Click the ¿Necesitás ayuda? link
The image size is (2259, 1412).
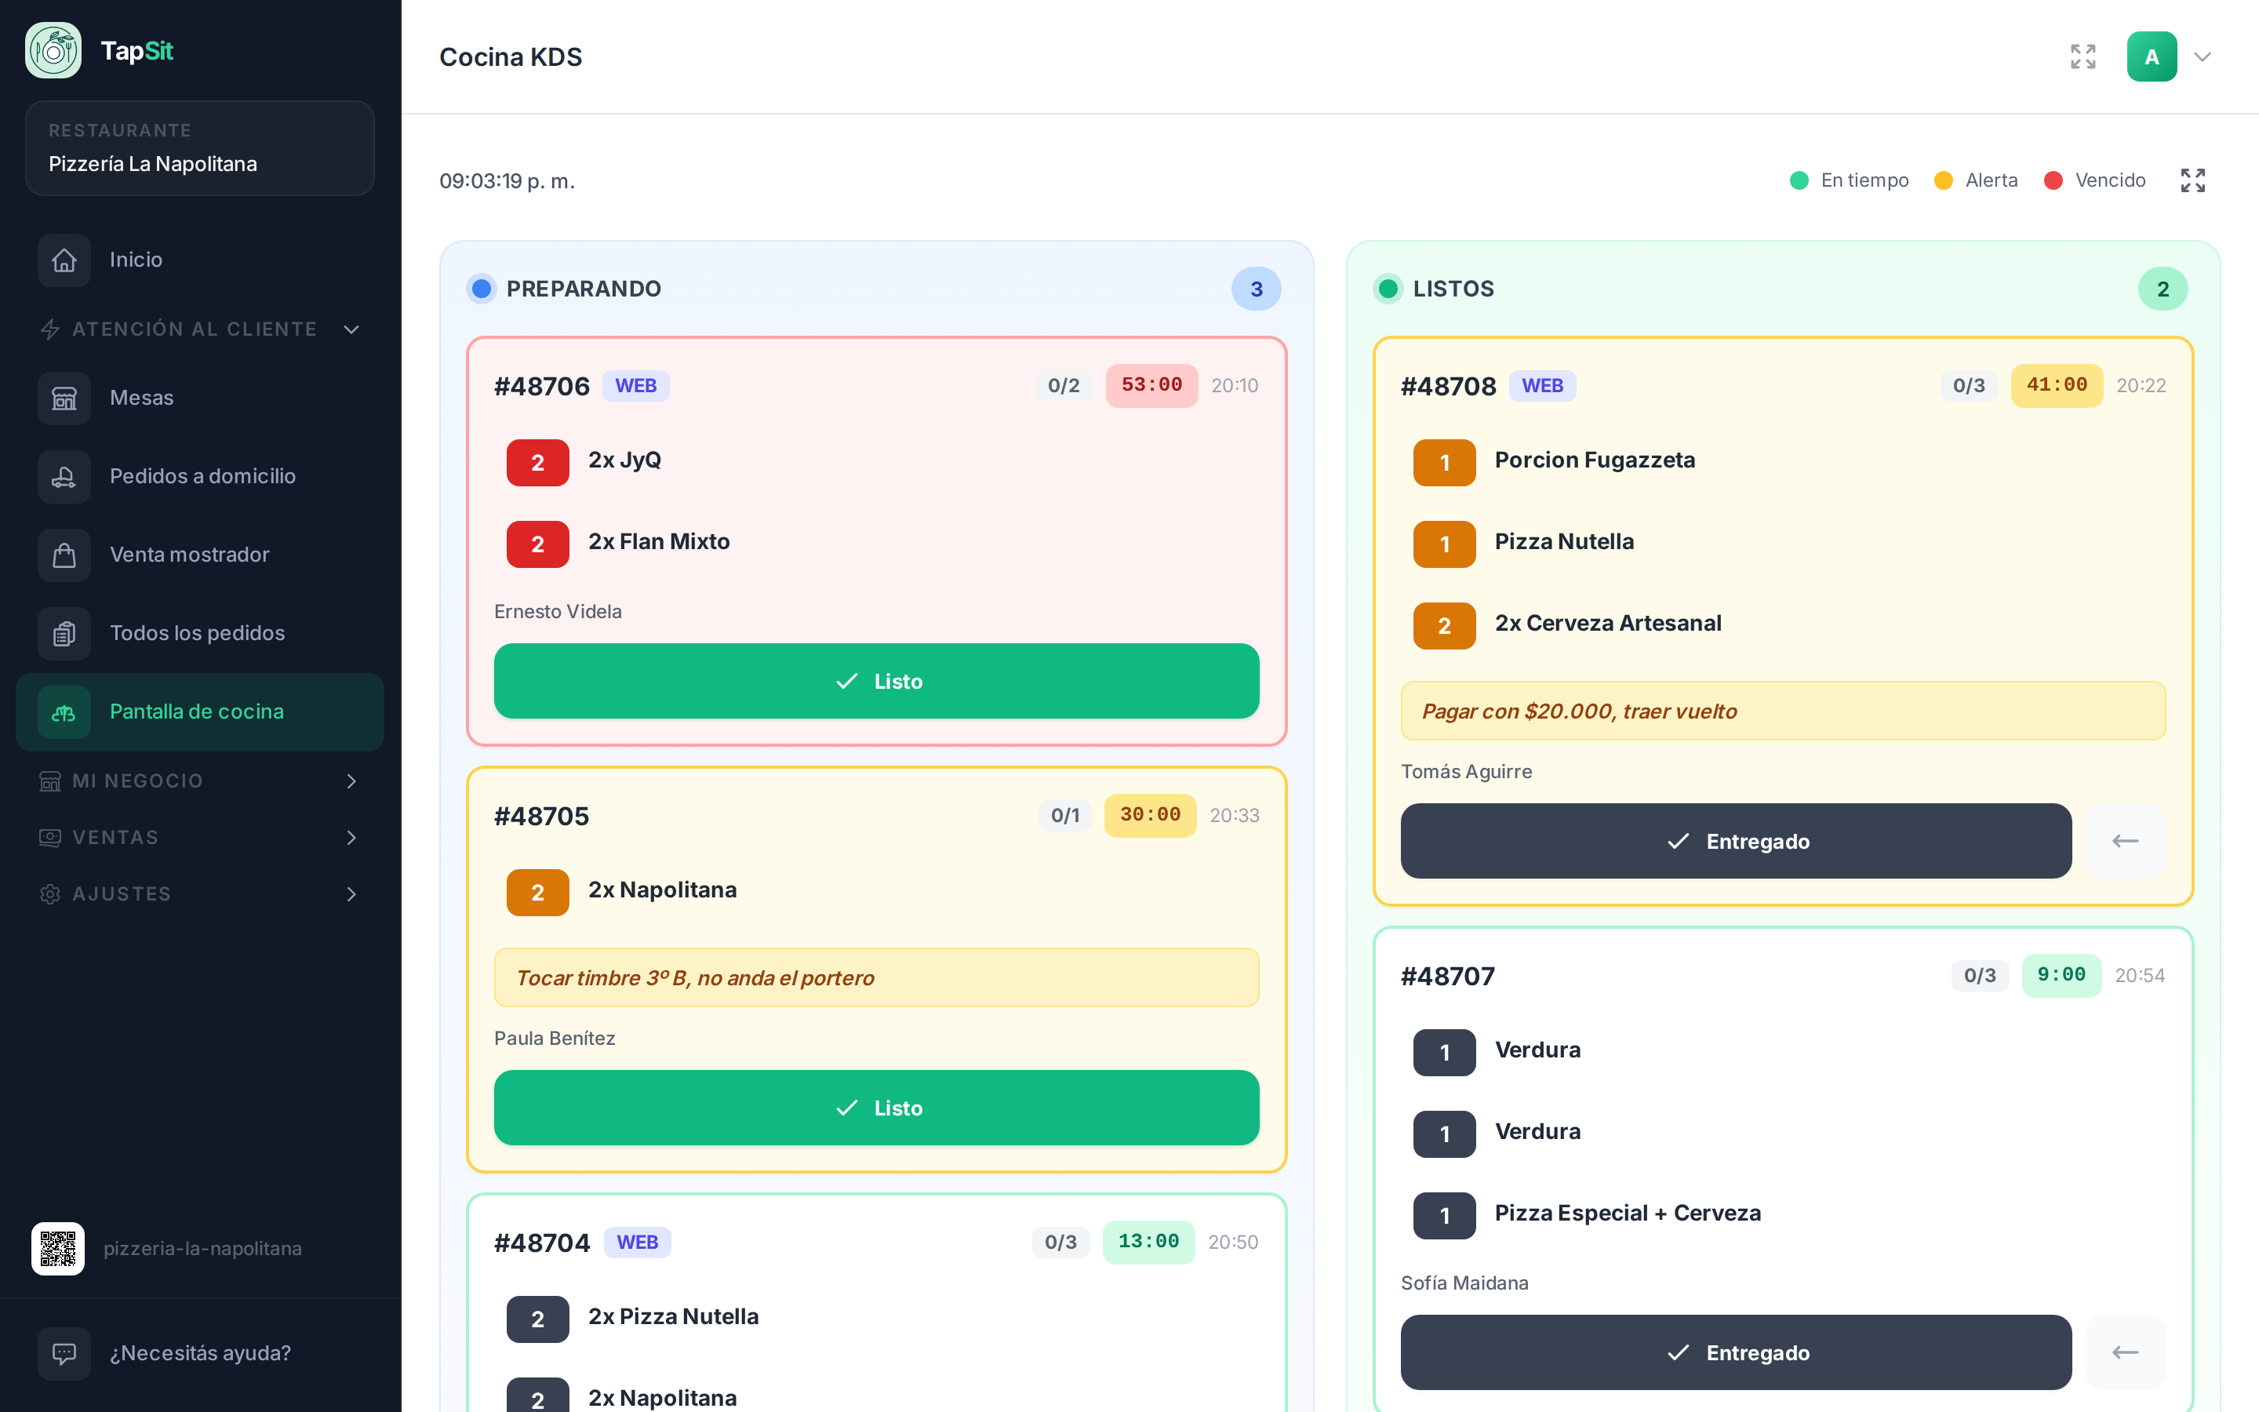[x=201, y=1353]
